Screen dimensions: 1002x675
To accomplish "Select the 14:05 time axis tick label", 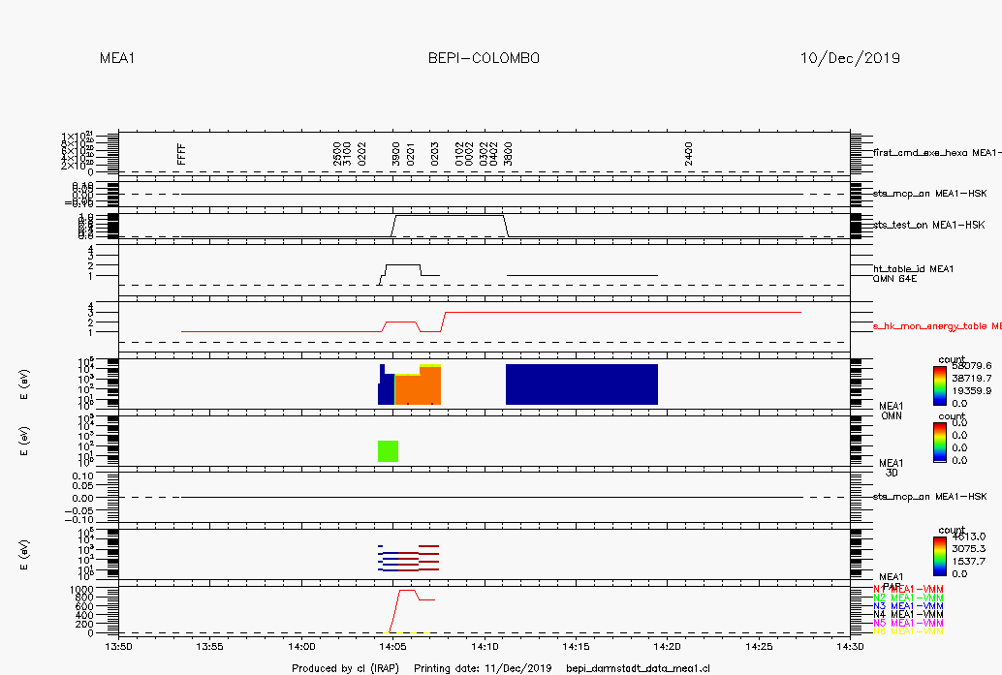I will (x=393, y=646).
